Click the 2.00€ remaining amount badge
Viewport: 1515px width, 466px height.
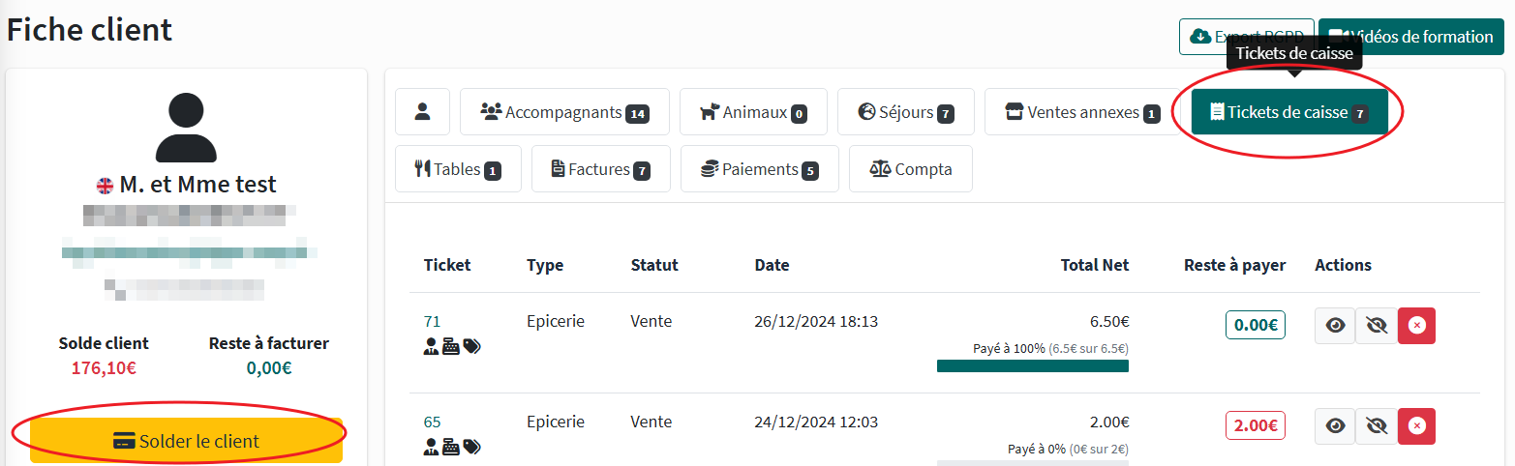point(1255,425)
